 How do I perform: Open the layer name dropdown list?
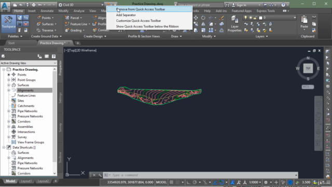tap(270, 18)
